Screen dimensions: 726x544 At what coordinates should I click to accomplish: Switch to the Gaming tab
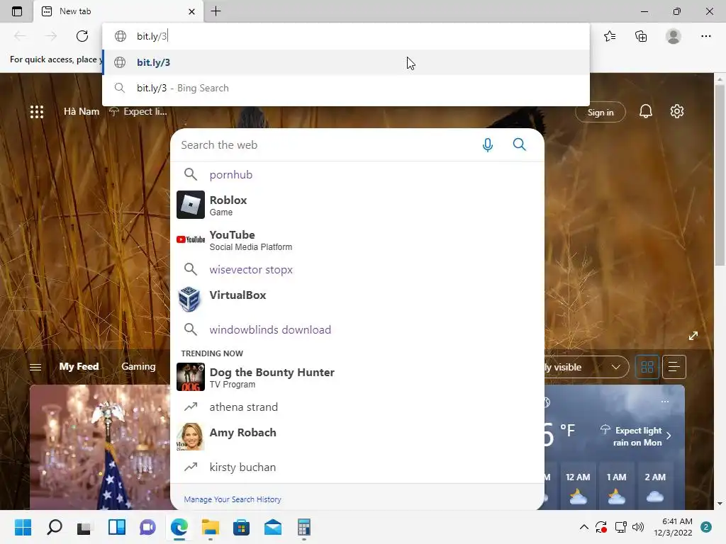tap(138, 366)
